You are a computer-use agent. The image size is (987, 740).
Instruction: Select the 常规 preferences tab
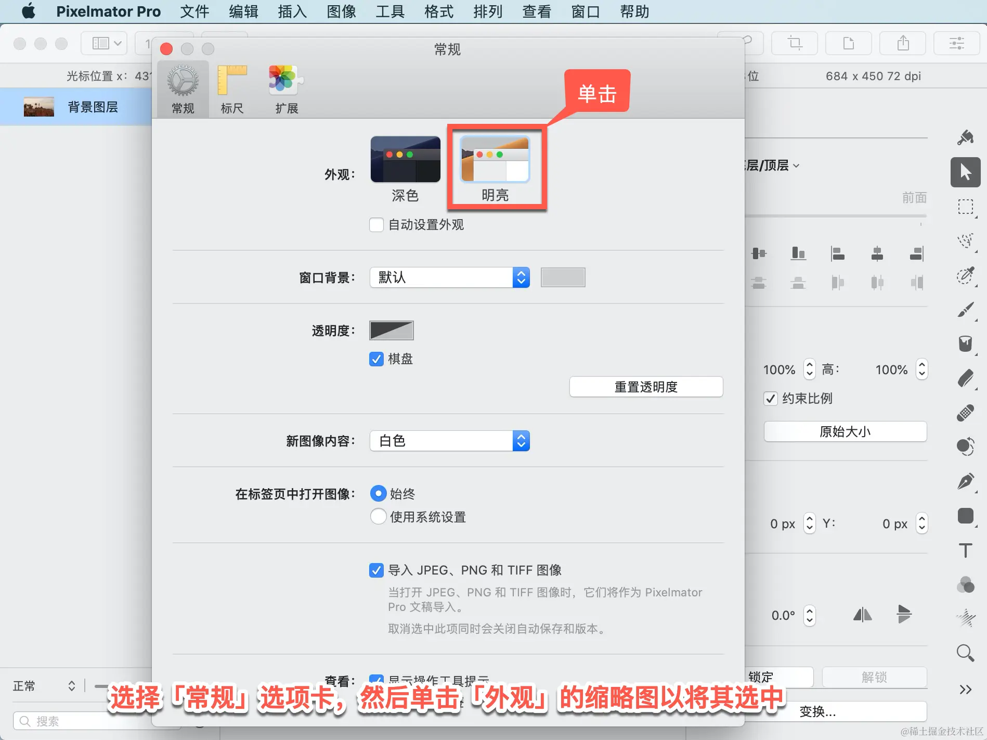[183, 90]
